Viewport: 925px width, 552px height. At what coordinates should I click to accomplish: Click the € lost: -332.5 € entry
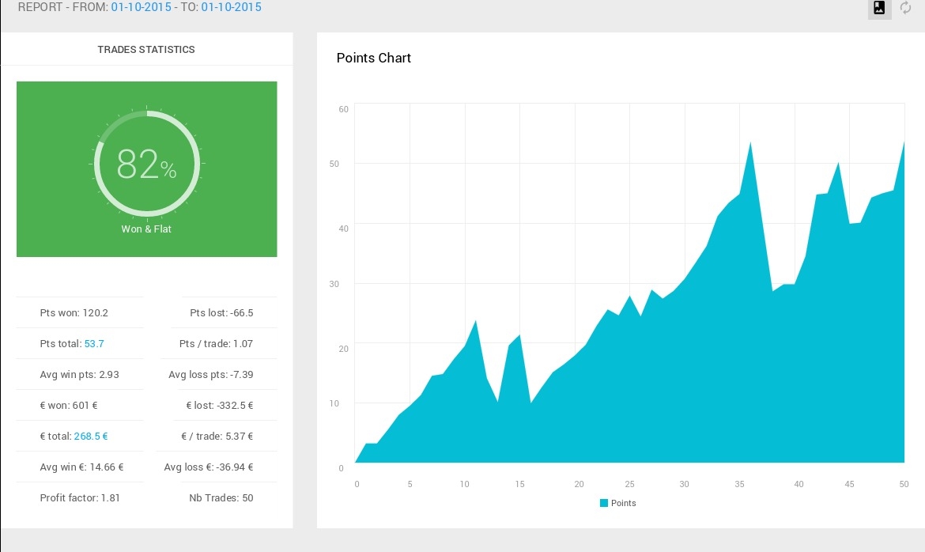[220, 406]
